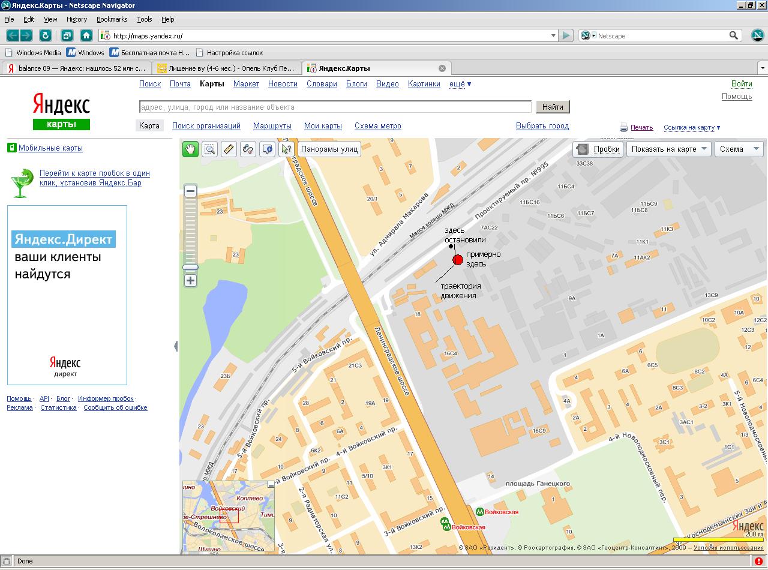Switch to the balance 09 Яндекс tab
768x570 pixels.
pyautogui.click(x=77, y=68)
